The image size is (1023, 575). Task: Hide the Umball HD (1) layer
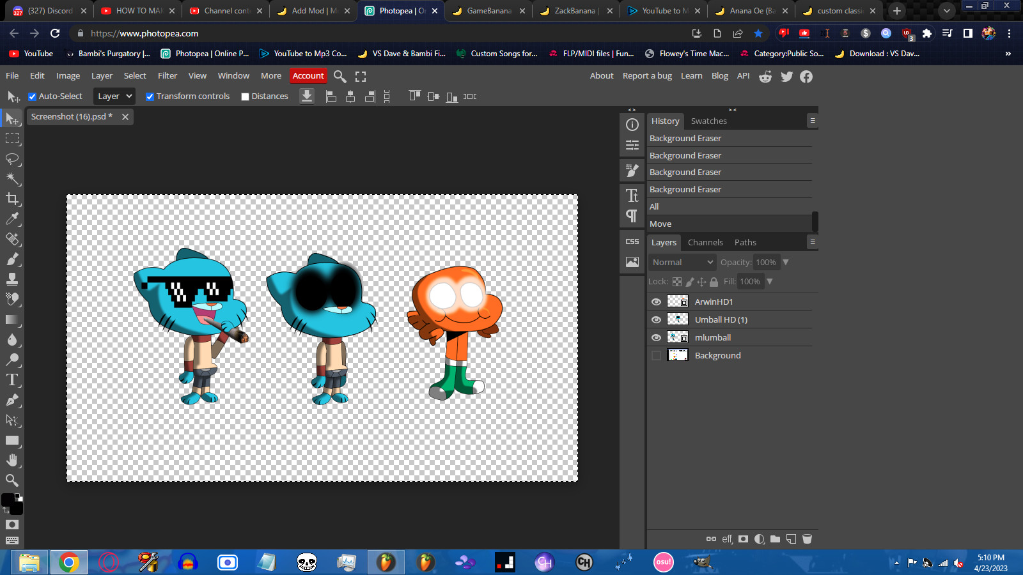656,319
